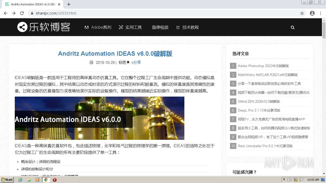Click the number 5 rank badge
The image size is (326, 183).
pyautogui.click(x=233, y=101)
